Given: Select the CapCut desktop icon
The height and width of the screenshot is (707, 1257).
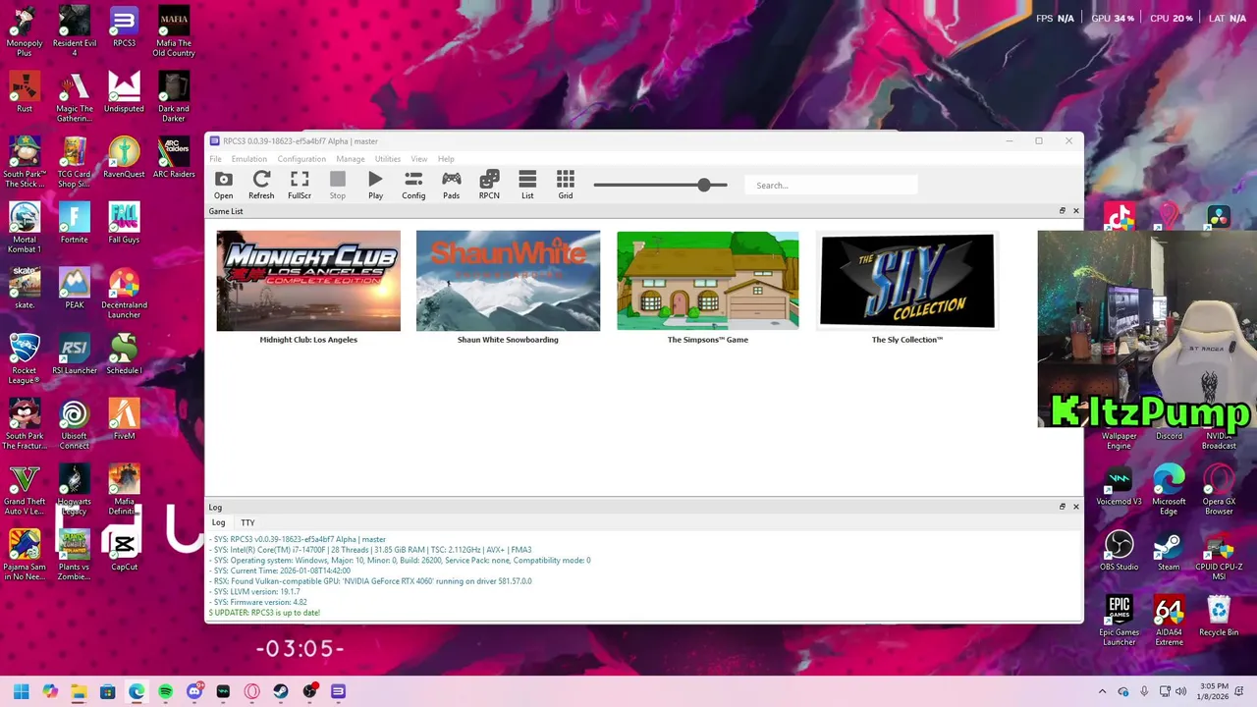Looking at the screenshot, I should point(124,550).
